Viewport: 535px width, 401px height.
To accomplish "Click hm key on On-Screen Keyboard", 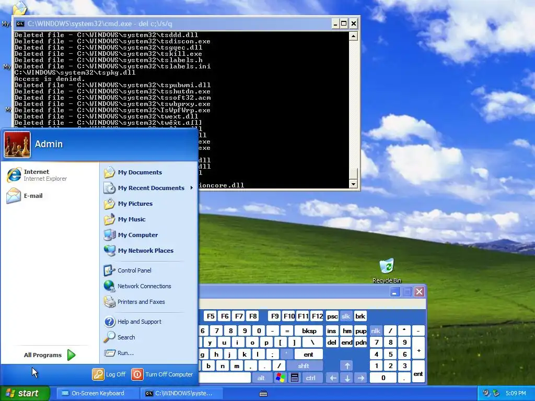I will [347, 331].
